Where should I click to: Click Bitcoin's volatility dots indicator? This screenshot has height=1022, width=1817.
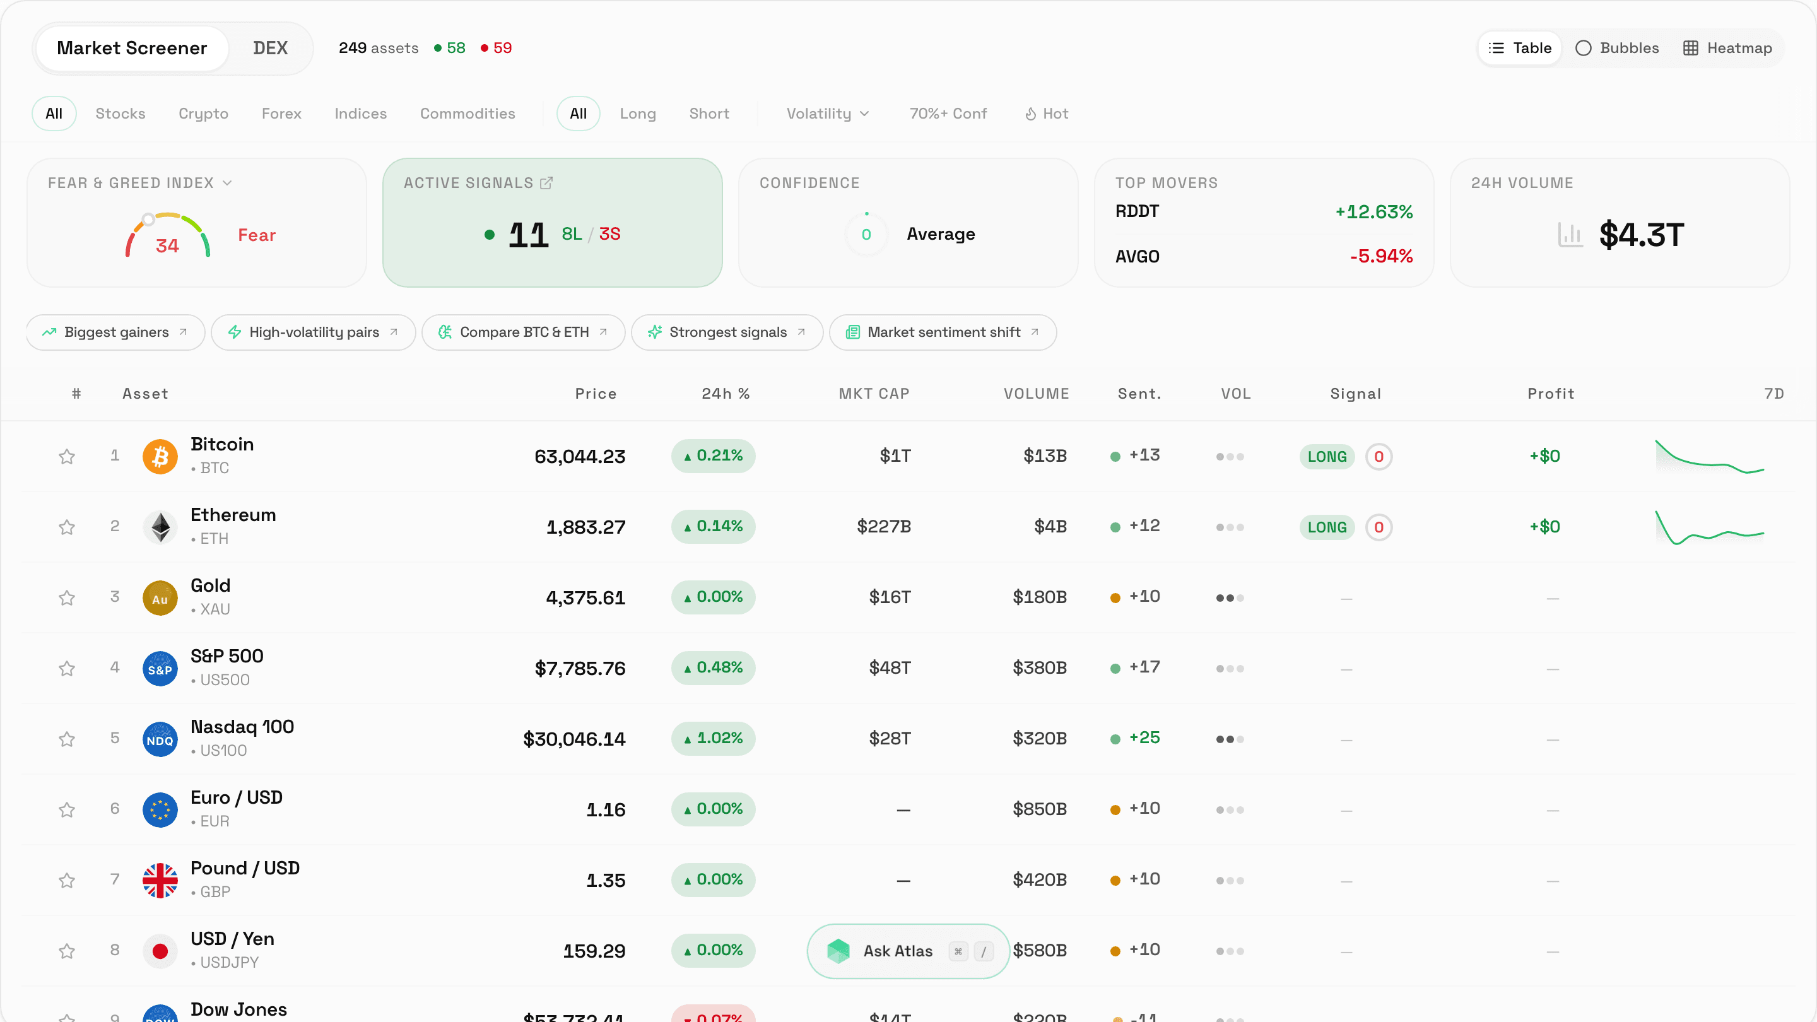(x=1230, y=456)
